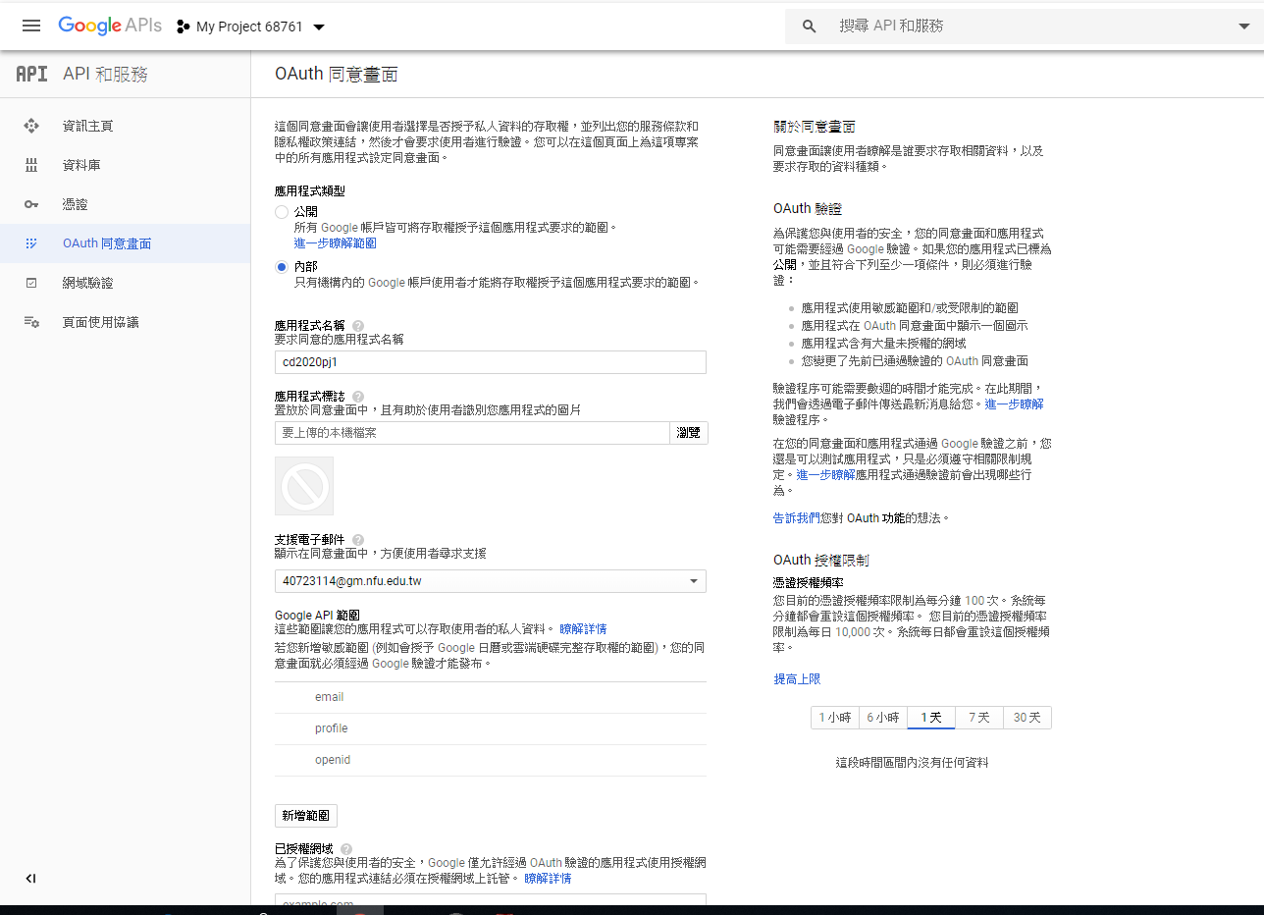Click the application name field containing cd2020pj1
The image size is (1264, 915).
pos(490,362)
